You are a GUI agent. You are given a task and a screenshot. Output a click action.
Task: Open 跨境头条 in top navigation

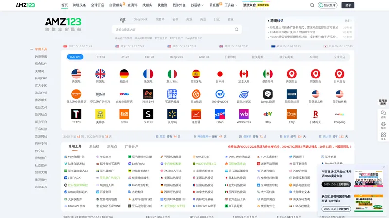[79, 5]
